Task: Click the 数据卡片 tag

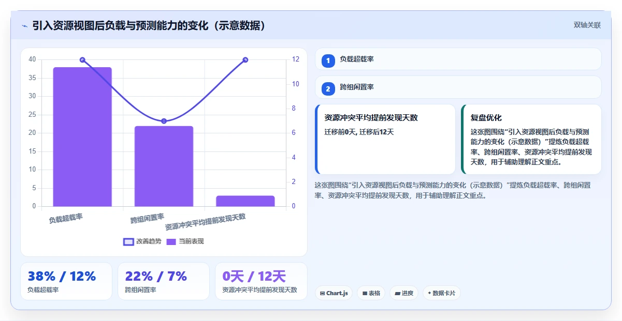Action: pos(442,293)
